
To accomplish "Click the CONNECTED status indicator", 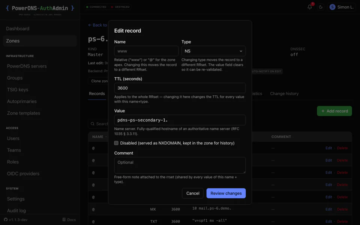I will tap(96, 7).
